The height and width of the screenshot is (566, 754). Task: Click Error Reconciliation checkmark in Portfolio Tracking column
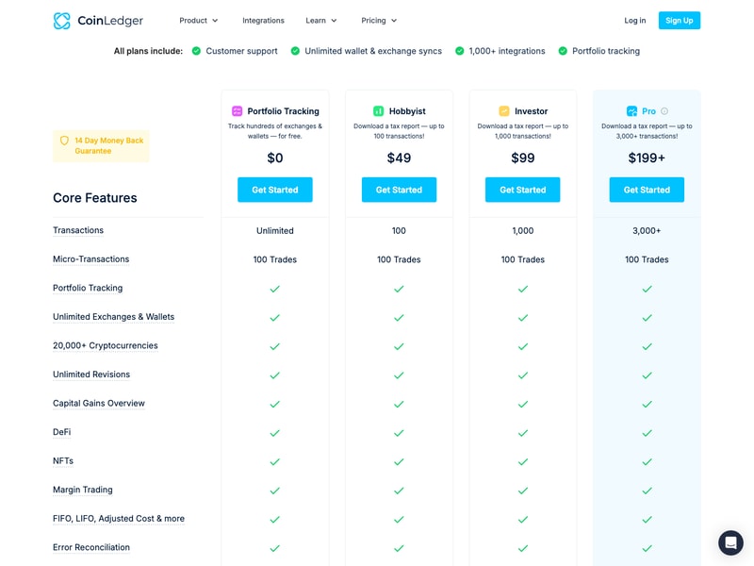274,548
